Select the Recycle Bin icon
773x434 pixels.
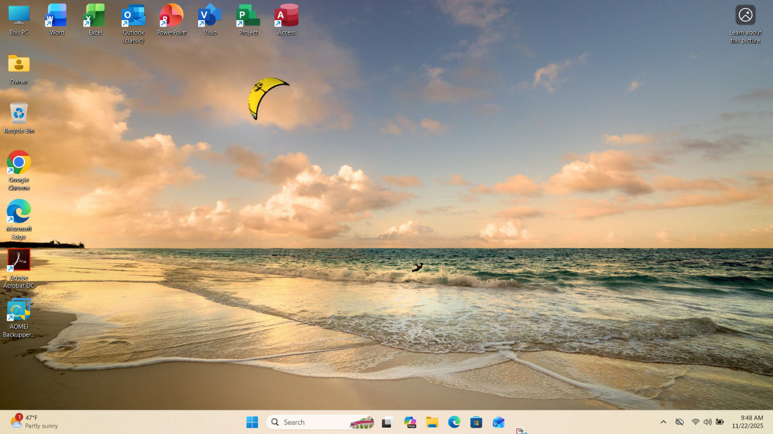pyautogui.click(x=19, y=118)
